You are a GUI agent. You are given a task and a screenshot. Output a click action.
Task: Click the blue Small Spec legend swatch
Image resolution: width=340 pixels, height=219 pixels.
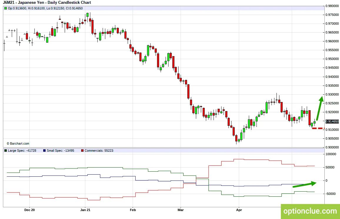(44, 151)
